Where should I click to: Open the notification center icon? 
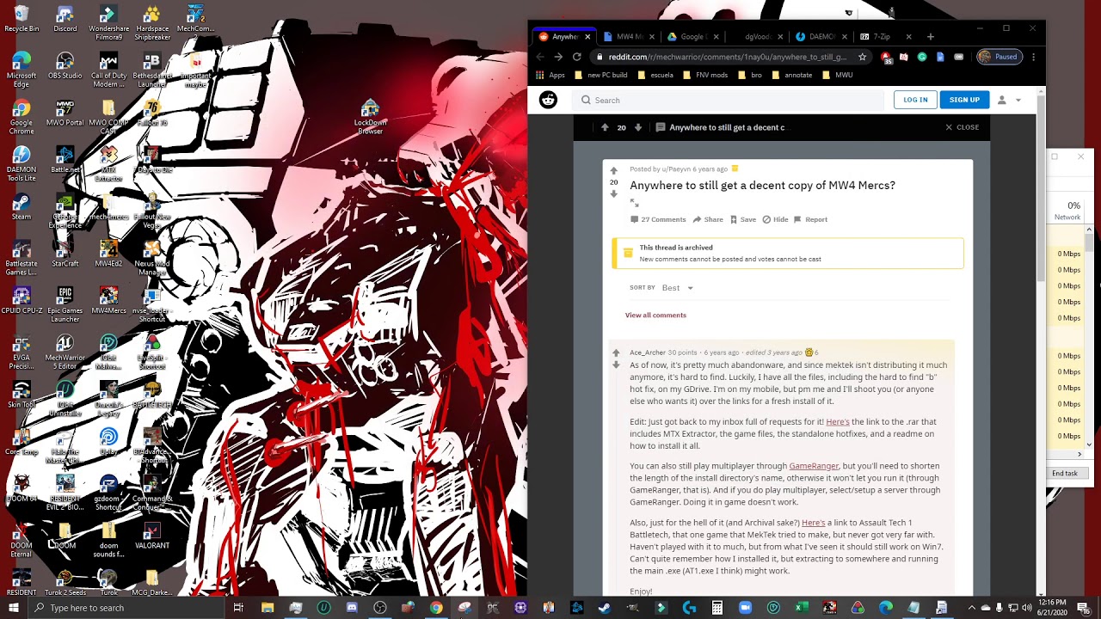click(x=1083, y=608)
